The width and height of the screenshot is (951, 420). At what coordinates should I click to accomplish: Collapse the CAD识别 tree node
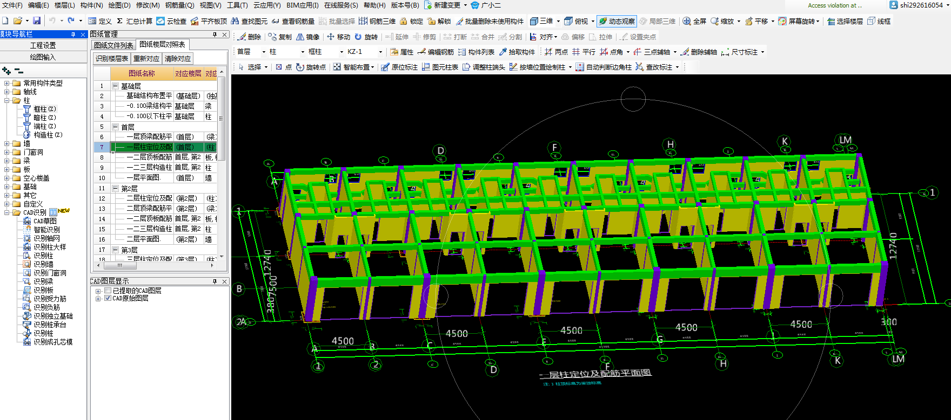click(x=7, y=212)
